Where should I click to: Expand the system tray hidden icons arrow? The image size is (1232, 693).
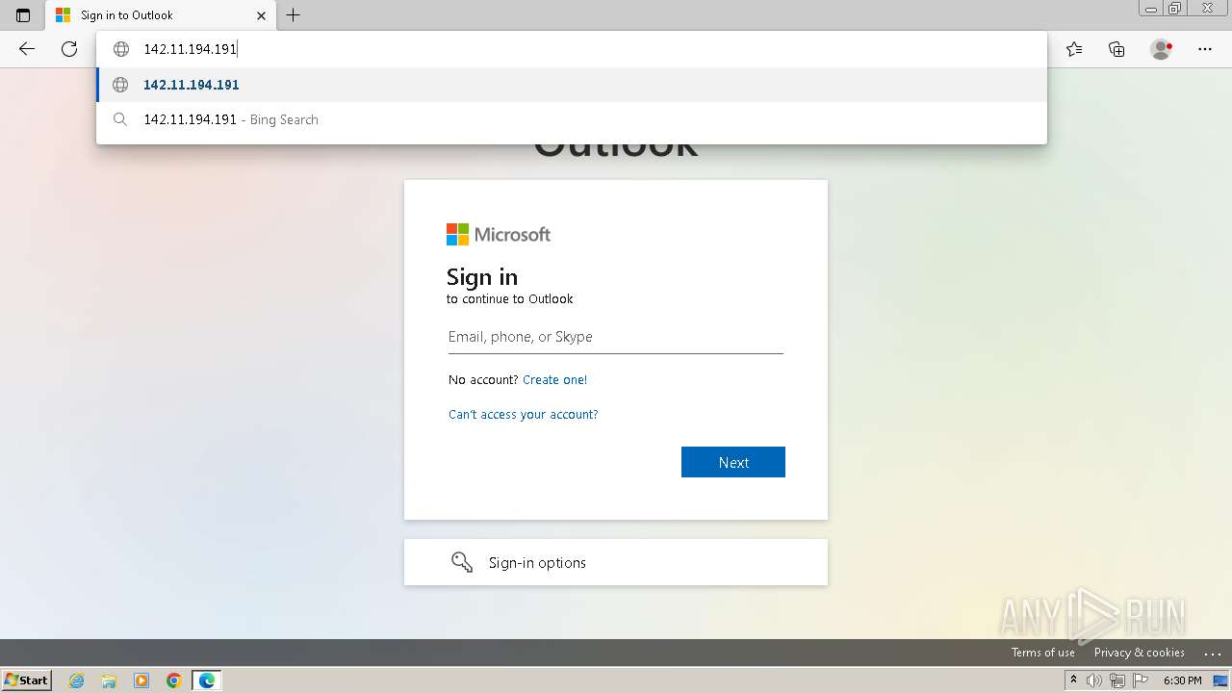(x=1073, y=680)
